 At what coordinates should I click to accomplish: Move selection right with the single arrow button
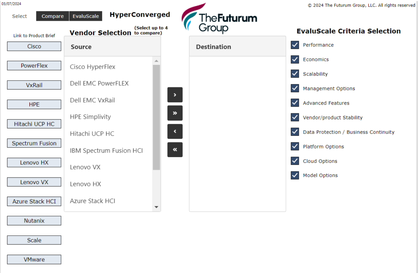coord(175,94)
